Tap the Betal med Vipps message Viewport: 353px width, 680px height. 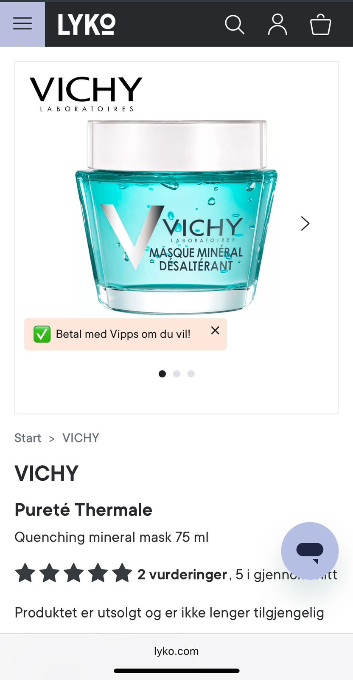(x=123, y=334)
